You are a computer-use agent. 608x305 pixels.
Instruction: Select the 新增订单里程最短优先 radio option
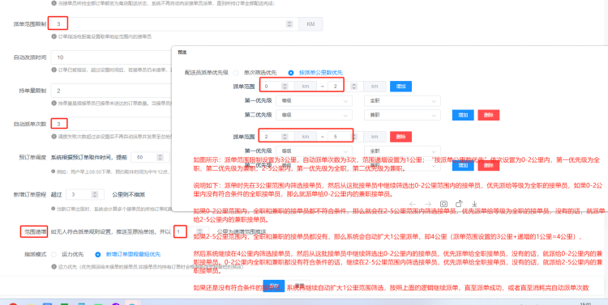(x=98, y=254)
